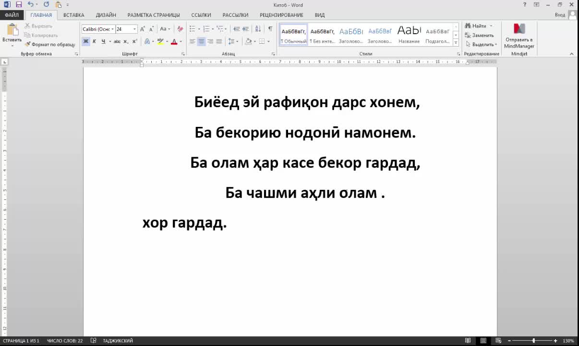Click the Subscript (x₂) icon
Viewport: 579px width, 346px height.
tap(126, 42)
